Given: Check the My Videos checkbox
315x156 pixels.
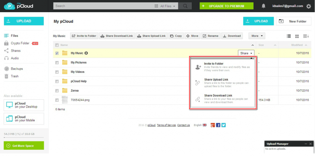Looking at the screenshot, I should pos(57,72).
